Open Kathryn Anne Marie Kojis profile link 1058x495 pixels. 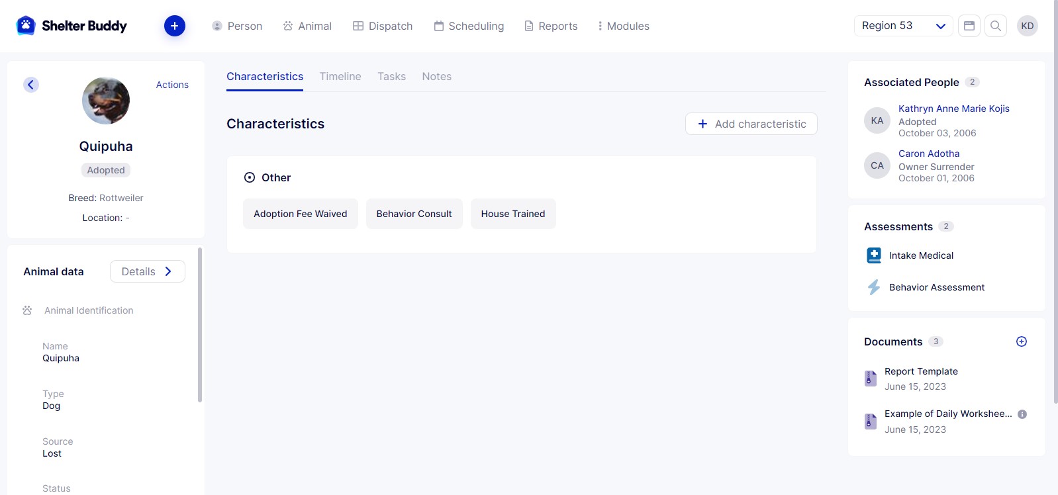(x=954, y=109)
